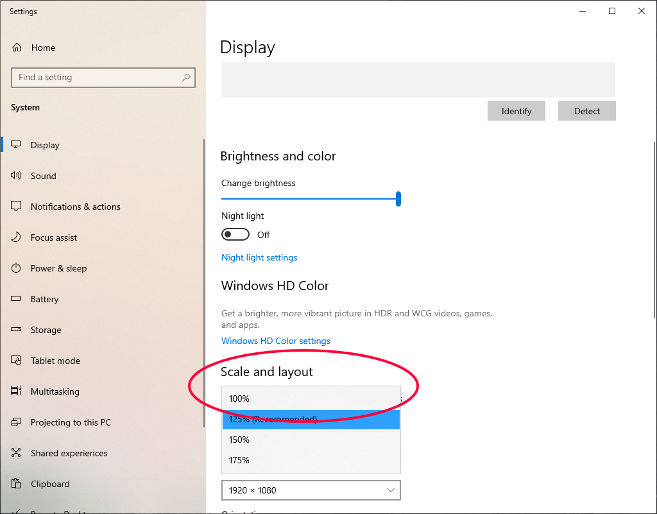Click the Power & sleep icon
The width and height of the screenshot is (657, 514).
pyautogui.click(x=17, y=268)
